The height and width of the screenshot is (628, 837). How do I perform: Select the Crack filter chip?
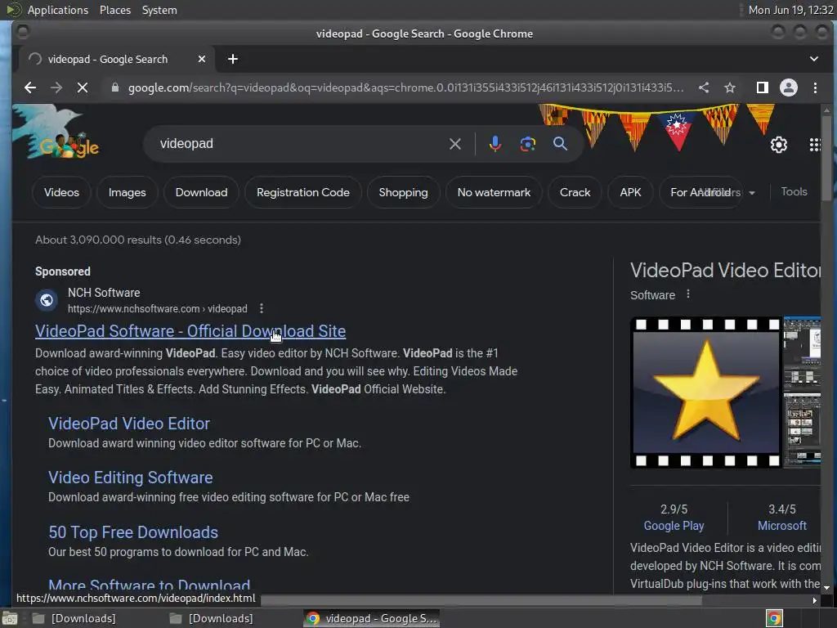[x=575, y=192]
